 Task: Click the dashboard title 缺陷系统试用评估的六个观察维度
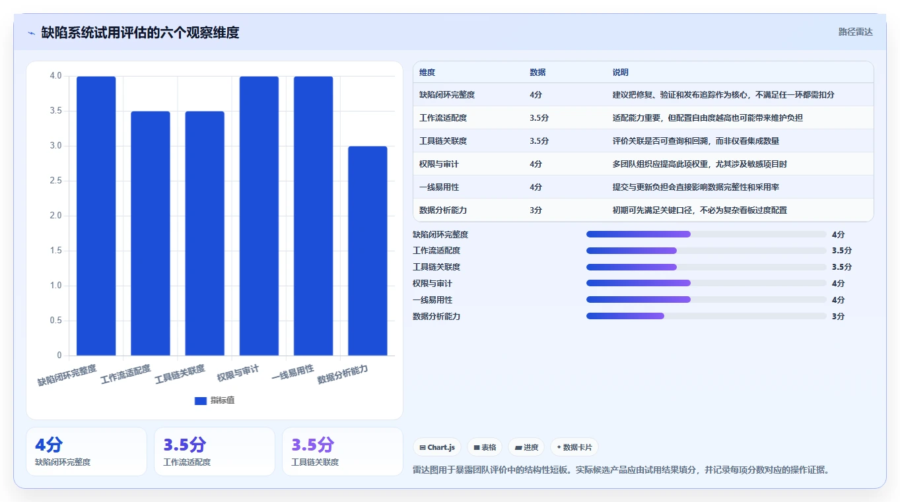click(140, 32)
